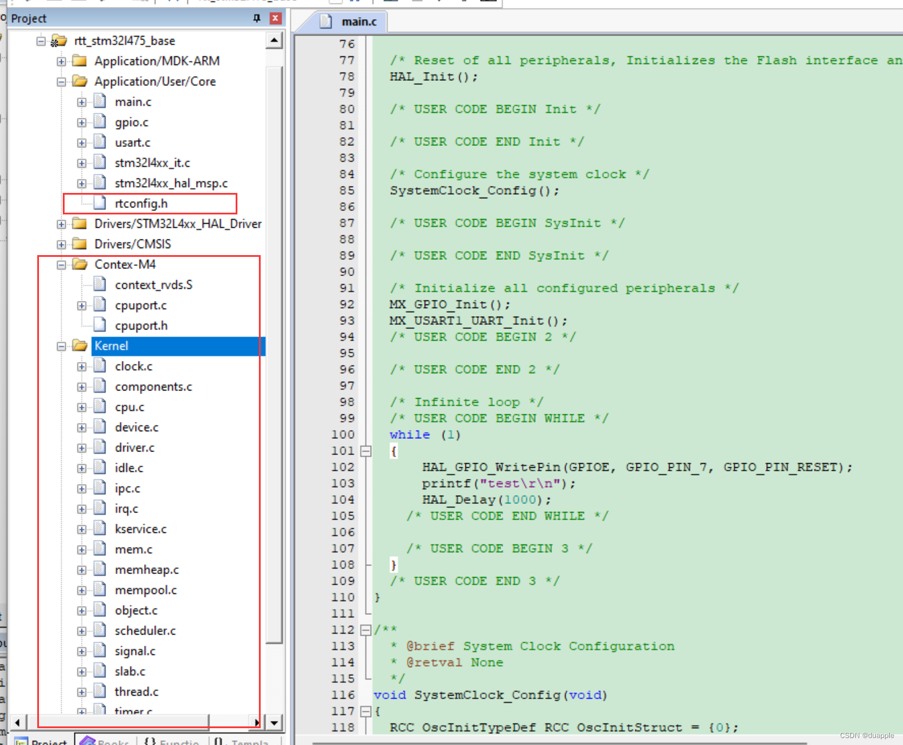Click the scheduler.c file icon
Screen dimensions: 903x745
100,631
